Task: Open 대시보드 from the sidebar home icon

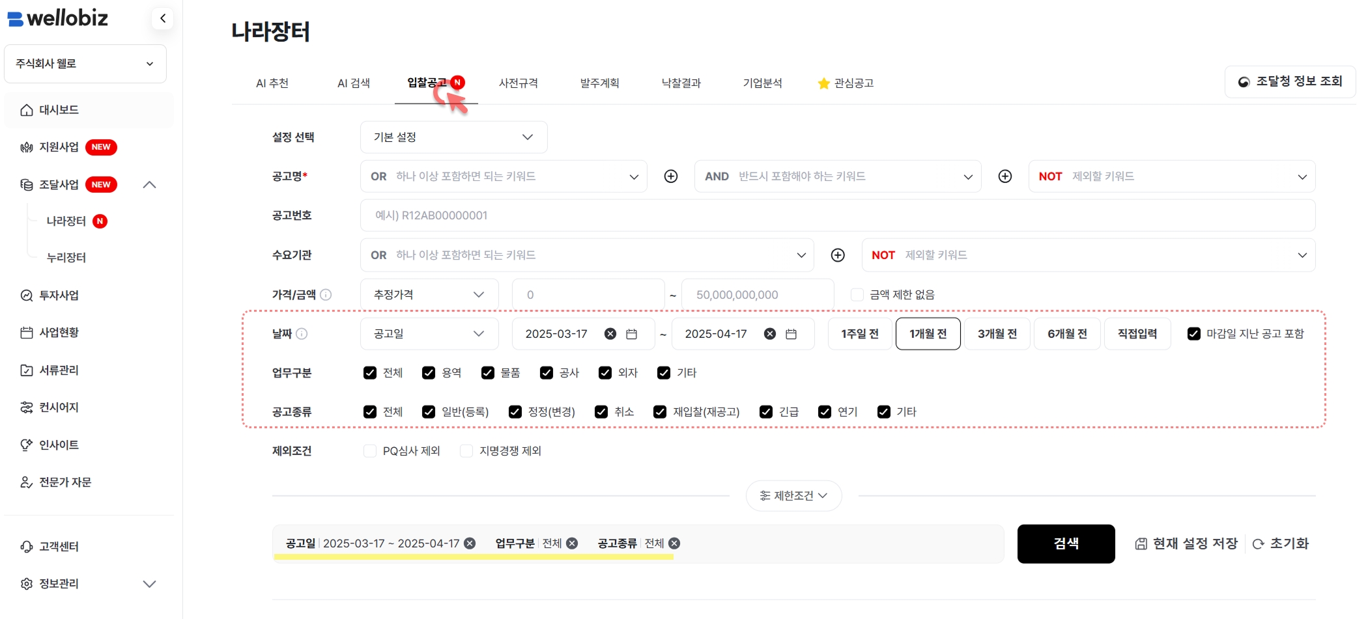Action: (27, 110)
